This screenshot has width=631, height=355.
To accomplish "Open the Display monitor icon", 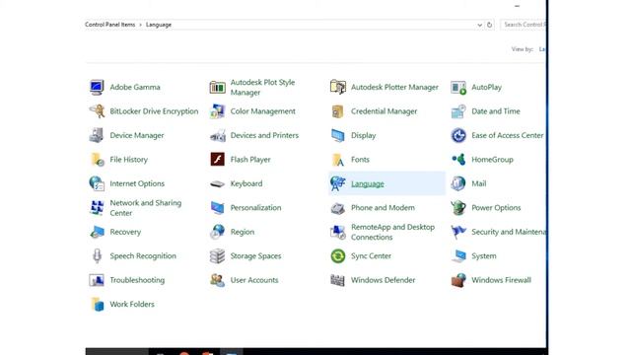I will (x=337, y=135).
